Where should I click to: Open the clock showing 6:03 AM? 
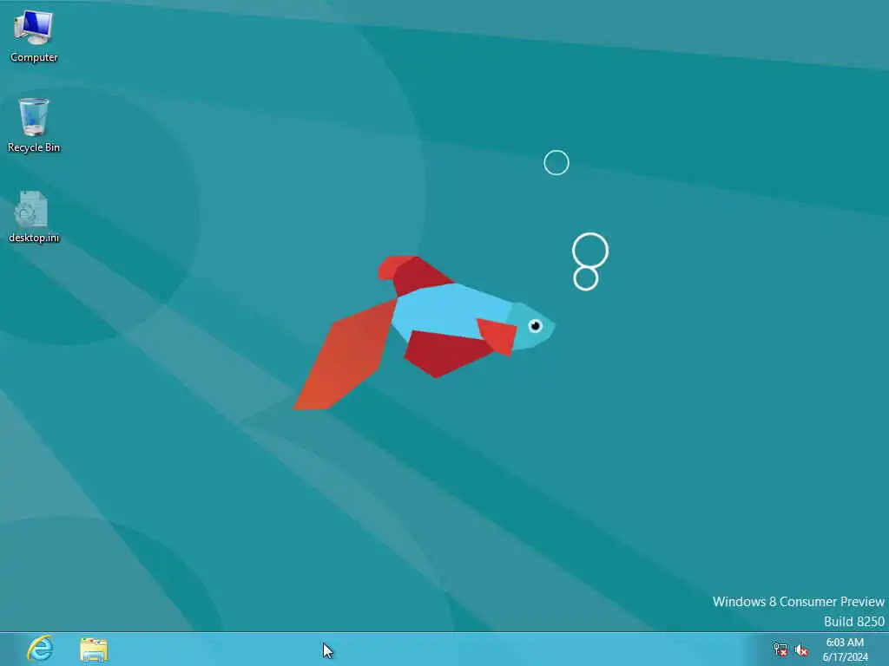click(x=845, y=643)
